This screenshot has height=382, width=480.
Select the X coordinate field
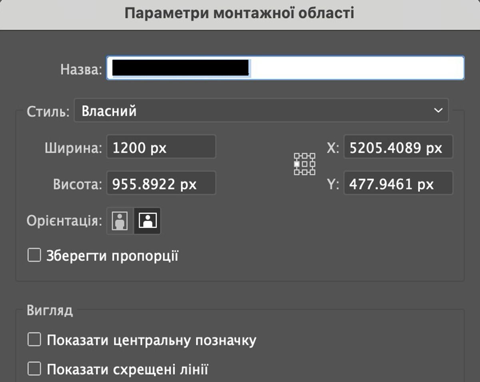(398, 147)
